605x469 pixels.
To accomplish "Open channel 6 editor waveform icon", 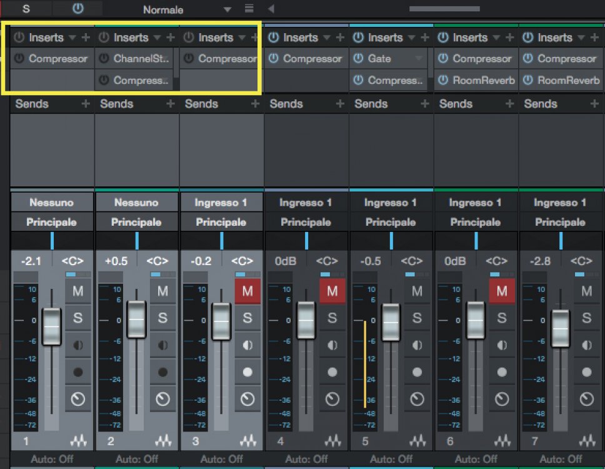I will (x=502, y=440).
